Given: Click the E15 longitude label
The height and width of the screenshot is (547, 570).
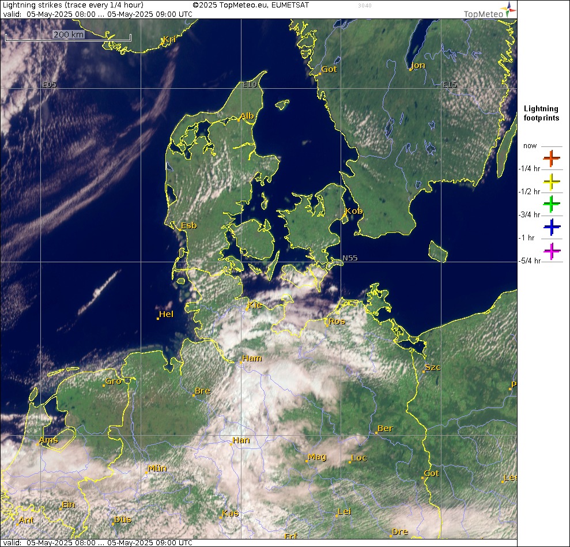Looking at the screenshot, I should (450, 85).
